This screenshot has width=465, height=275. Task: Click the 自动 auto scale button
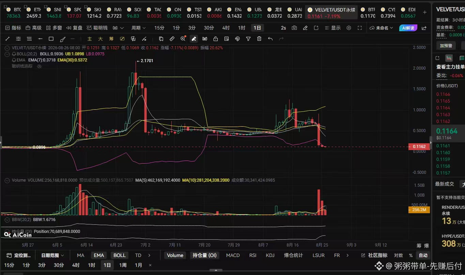click(x=423, y=255)
